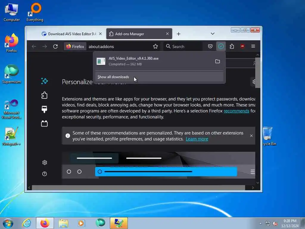Reload the current Firefox page
Viewport: 305px width, 229px height.
[55, 46]
